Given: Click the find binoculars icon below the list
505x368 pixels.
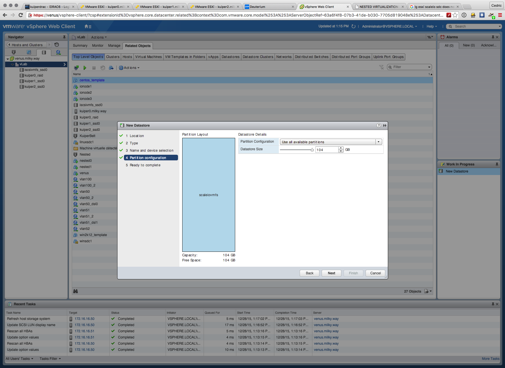Looking at the screenshot, I should 75,291.
